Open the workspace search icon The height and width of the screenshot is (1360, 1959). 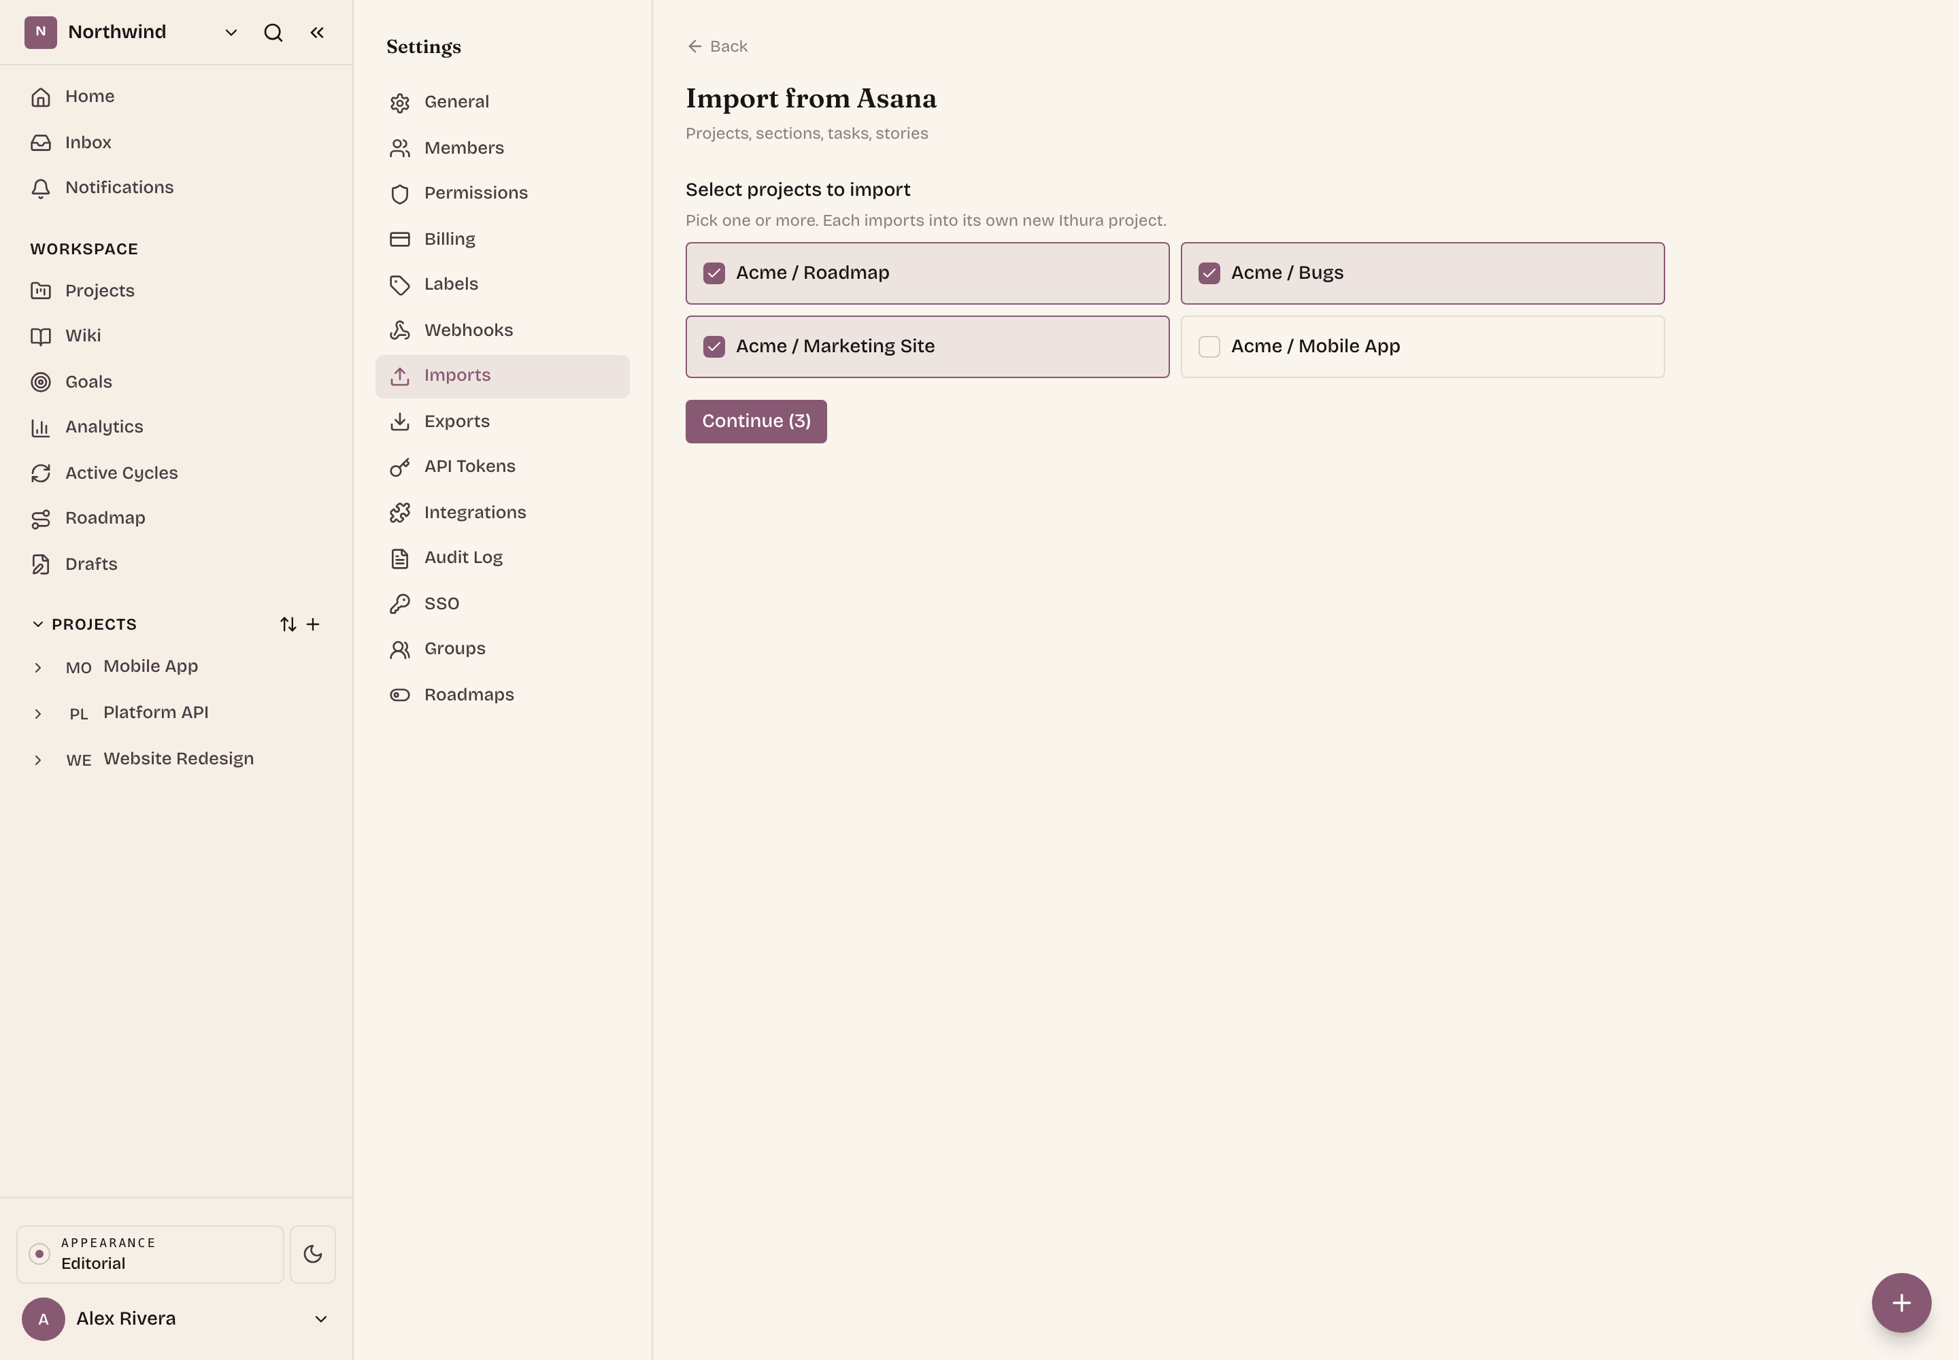(273, 33)
